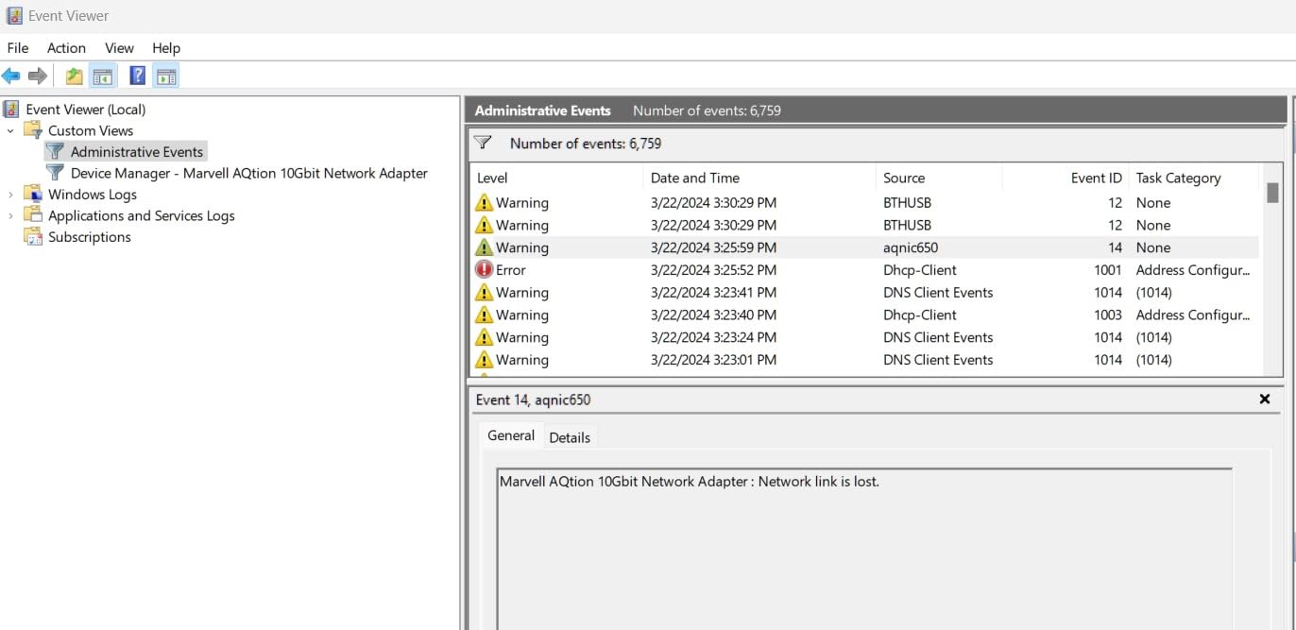Click the Forward arrow toolbar icon

(x=38, y=76)
